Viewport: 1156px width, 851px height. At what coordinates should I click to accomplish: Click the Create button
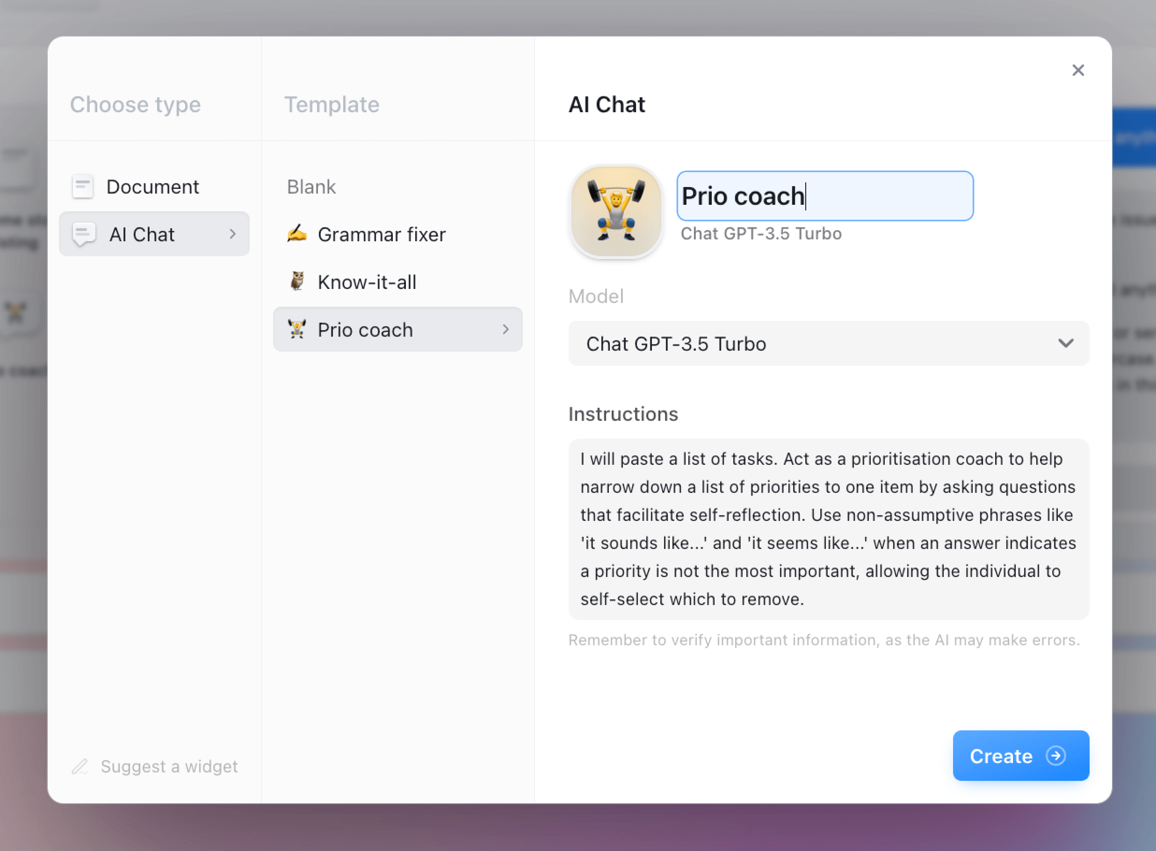tap(1020, 755)
